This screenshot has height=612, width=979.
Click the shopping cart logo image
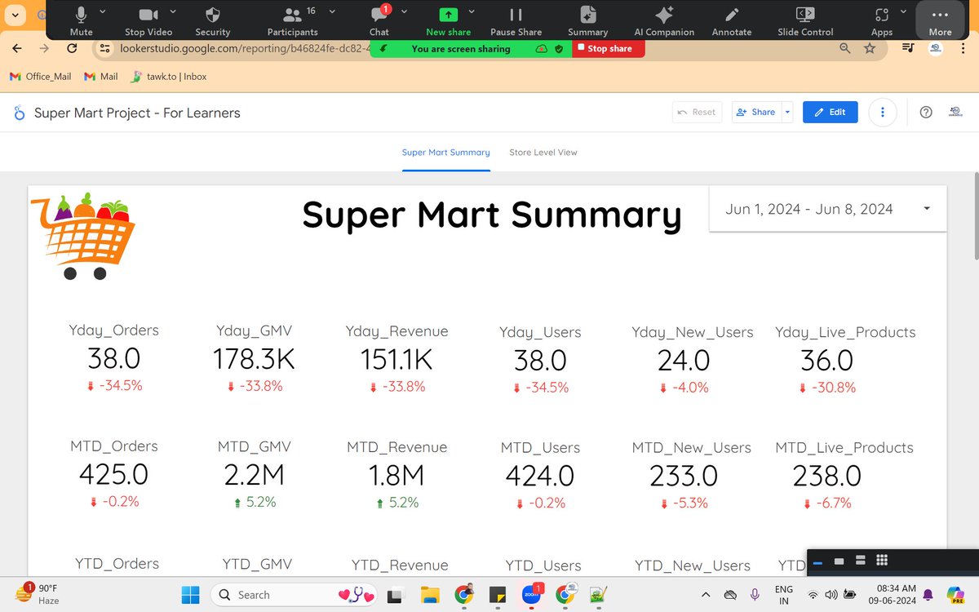(84, 237)
